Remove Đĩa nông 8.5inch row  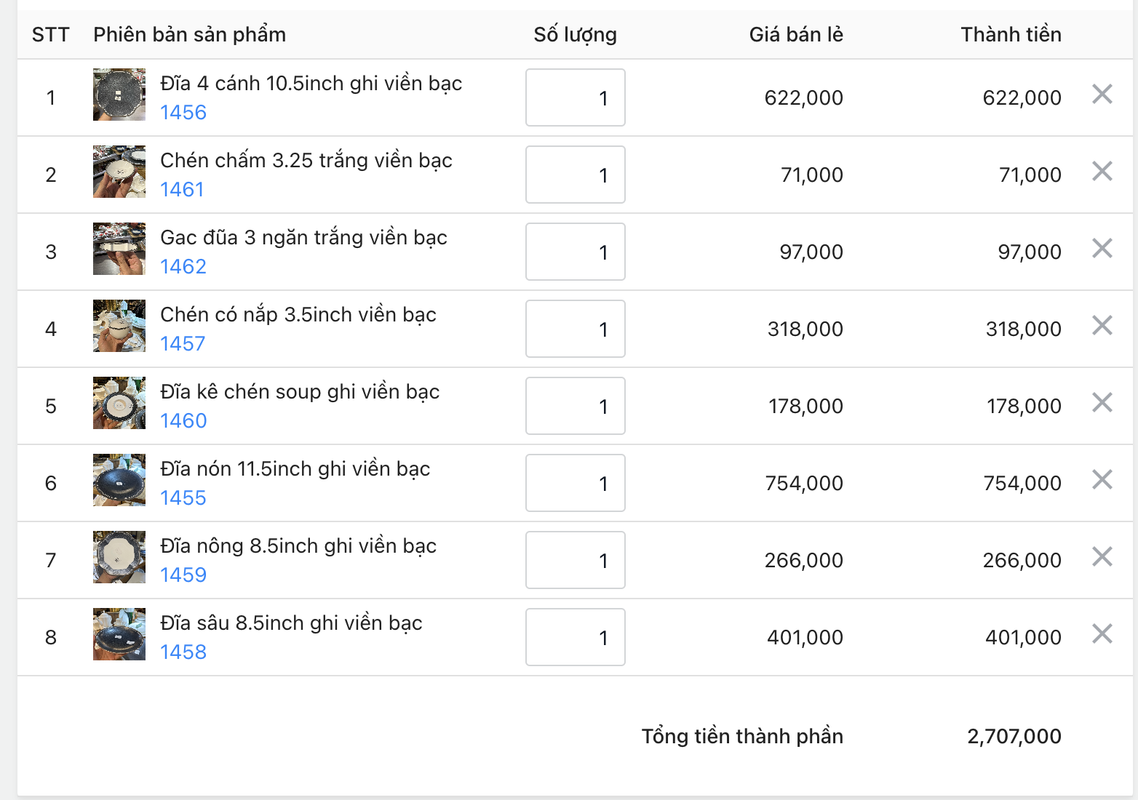(1102, 556)
